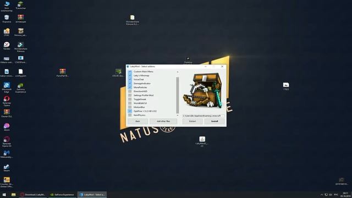Check the ItemPhysics addon

[130, 115]
